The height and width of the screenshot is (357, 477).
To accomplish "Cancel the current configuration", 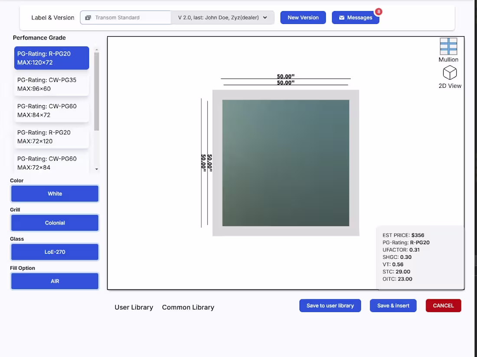I will pyautogui.click(x=443, y=306).
